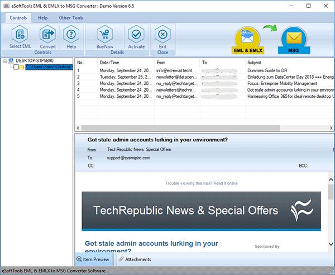Click the 'Read it online' link
This screenshot has width=335, height=275.
pos(226,183)
